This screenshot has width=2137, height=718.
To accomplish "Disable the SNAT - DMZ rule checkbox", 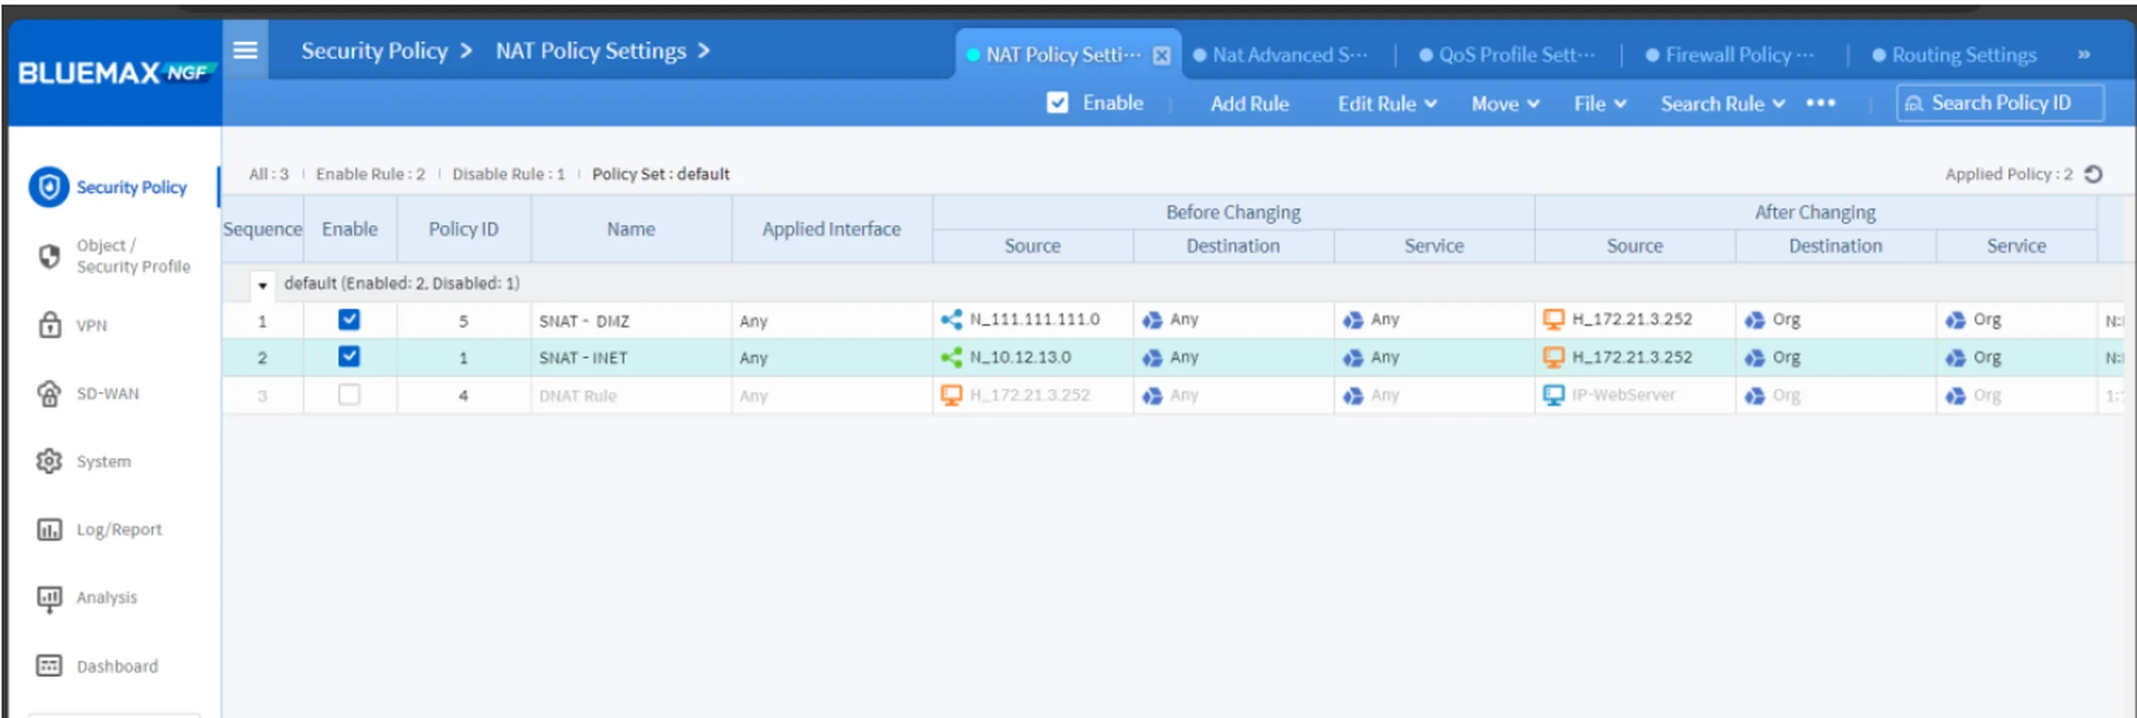I will tap(349, 320).
